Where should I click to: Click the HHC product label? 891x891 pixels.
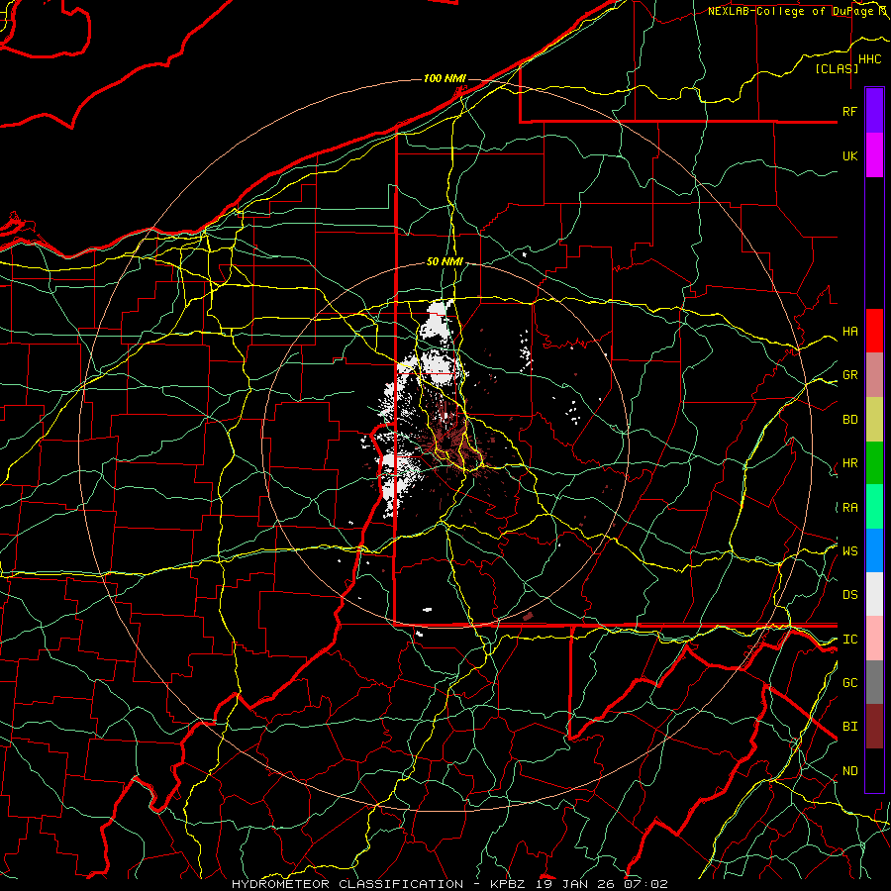coord(869,59)
